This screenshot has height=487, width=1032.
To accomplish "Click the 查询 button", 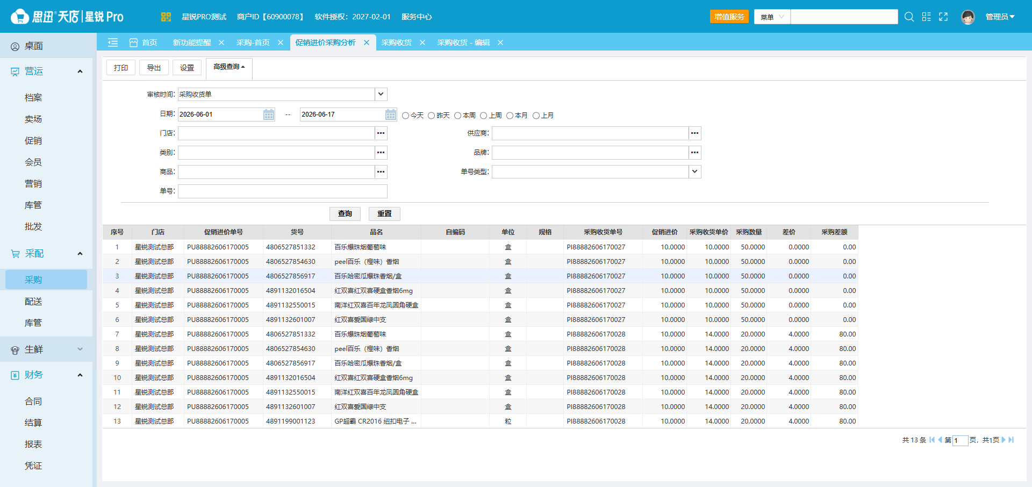I will (345, 213).
